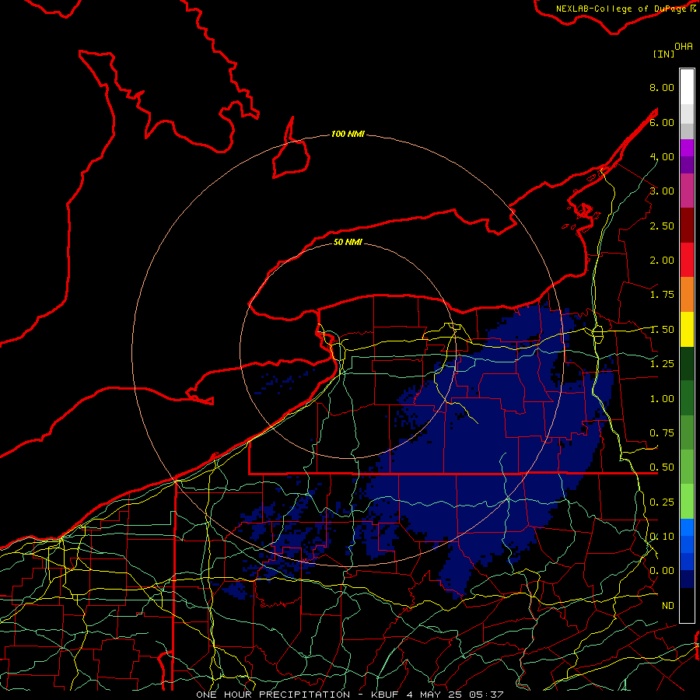700x700 pixels.
Task: Select the 4.00 legend value
Action: [x=662, y=156]
